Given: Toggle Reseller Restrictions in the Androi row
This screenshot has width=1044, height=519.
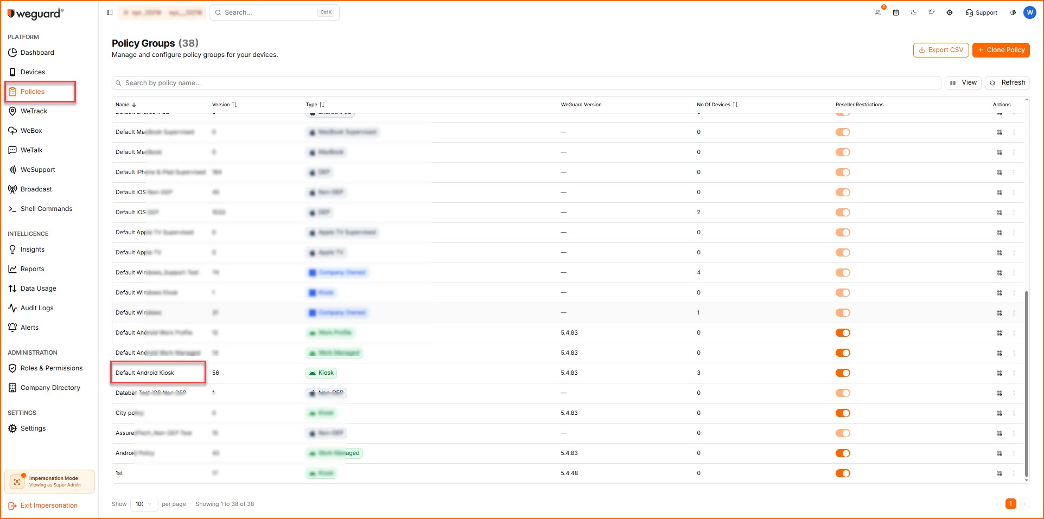Looking at the screenshot, I should [x=843, y=453].
